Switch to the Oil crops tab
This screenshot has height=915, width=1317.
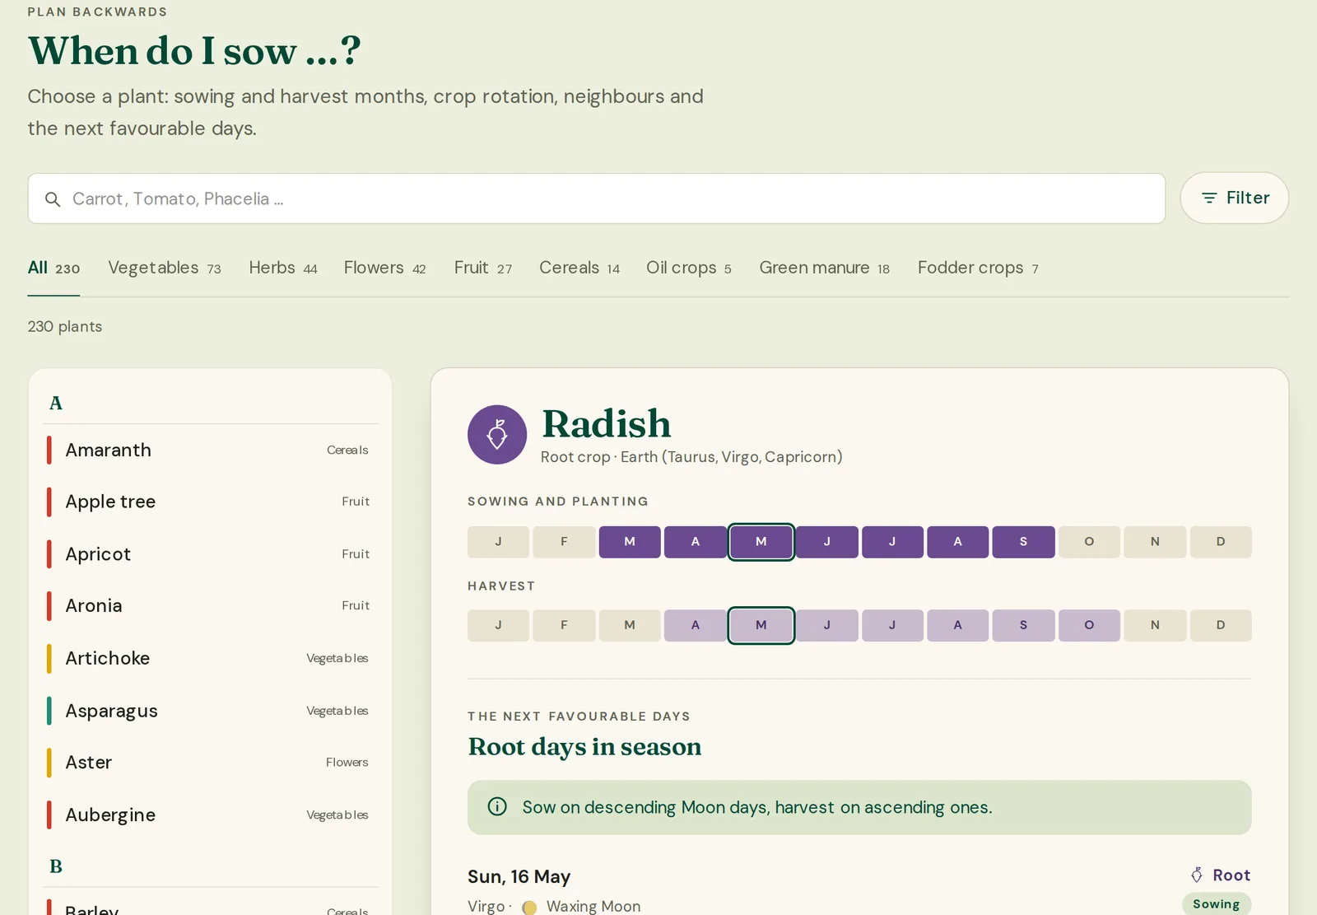[689, 268]
